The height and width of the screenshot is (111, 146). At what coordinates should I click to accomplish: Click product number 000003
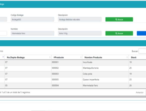click(x=55, y=74)
